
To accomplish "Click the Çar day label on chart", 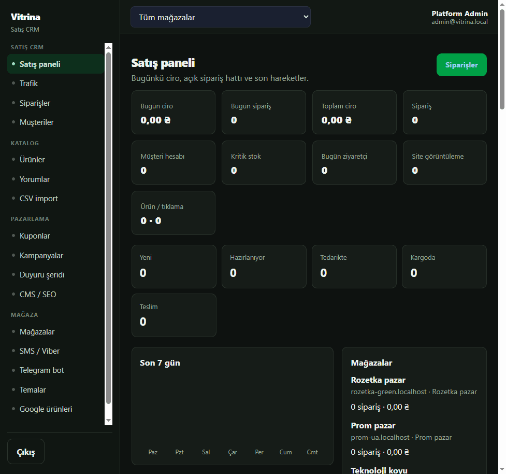I will click(233, 452).
